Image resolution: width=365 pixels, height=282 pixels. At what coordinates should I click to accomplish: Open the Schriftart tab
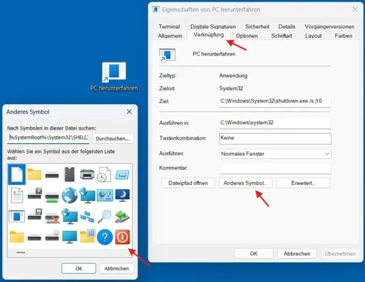282,36
